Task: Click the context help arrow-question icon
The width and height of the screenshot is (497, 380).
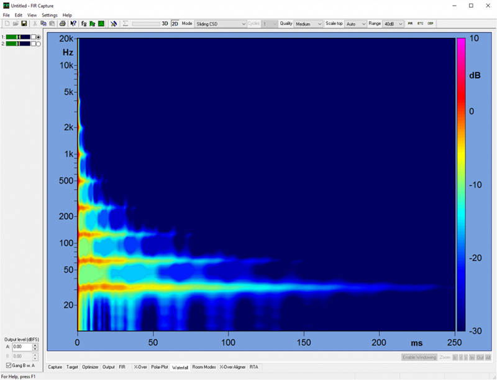Action: tap(73, 24)
